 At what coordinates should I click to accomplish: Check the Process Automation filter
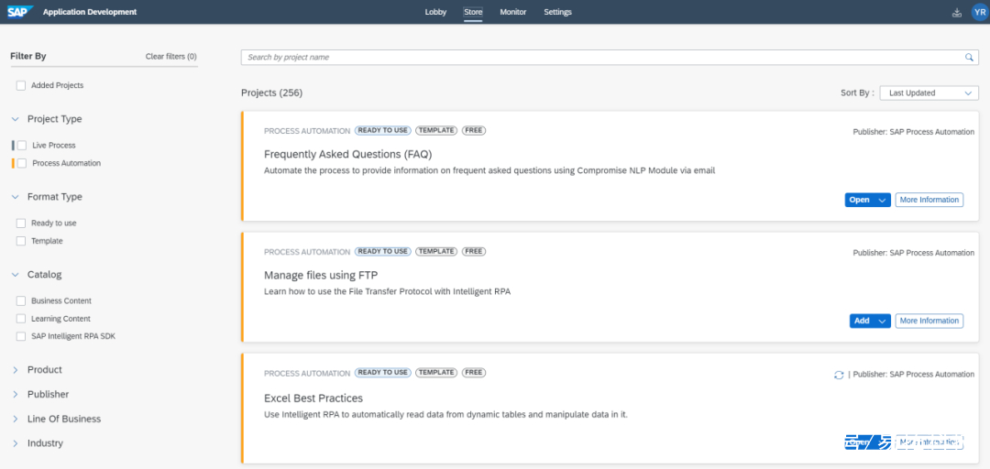coord(22,163)
